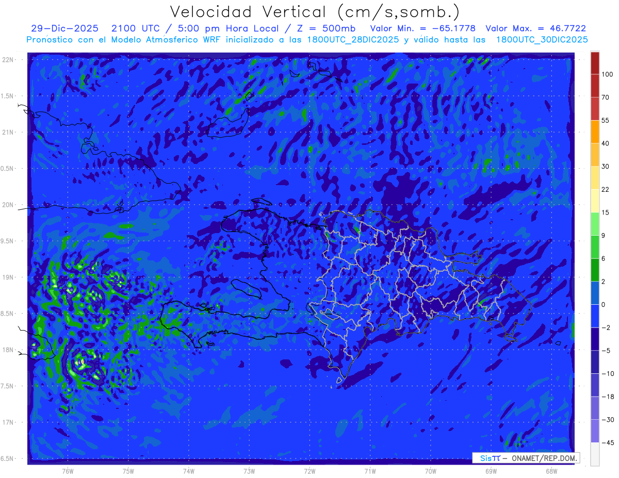The image size is (619, 478).
Task: Select the swatch between -10 and -5
Action: tap(595, 361)
